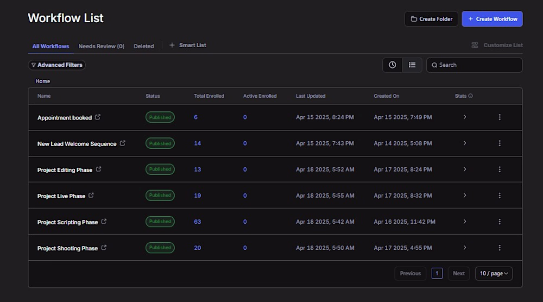The width and height of the screenshot is (543, 302).
Task: Click the plus icon for Smart List
Action: pos(172,45)
